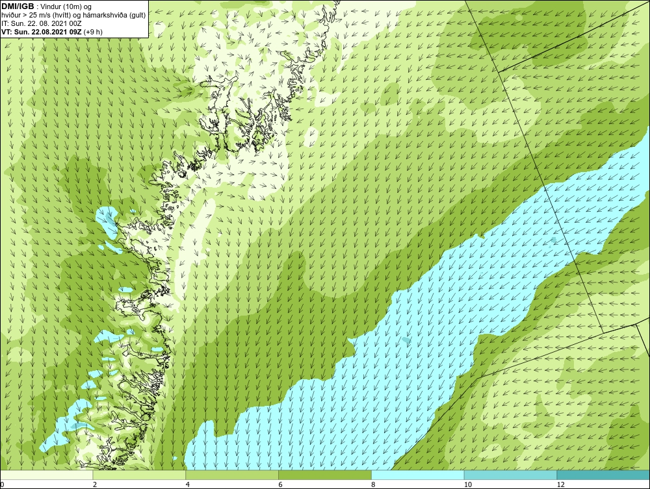Click the 6–8 m/s dark green legend swatch
This screenshot has height=489, width=650.
click(325, 475)
